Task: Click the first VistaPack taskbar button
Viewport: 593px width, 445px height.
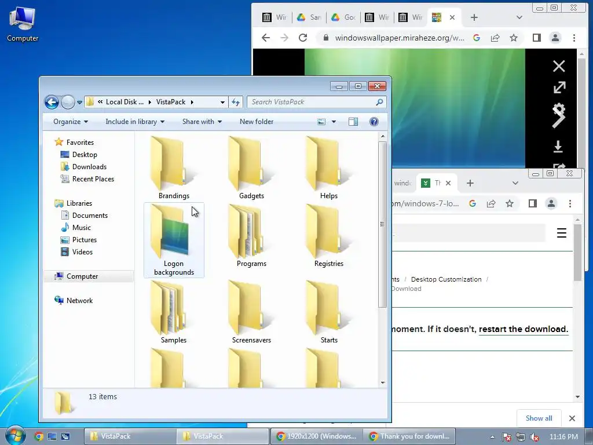Action: pyautogui.click(x=130, y=436)
